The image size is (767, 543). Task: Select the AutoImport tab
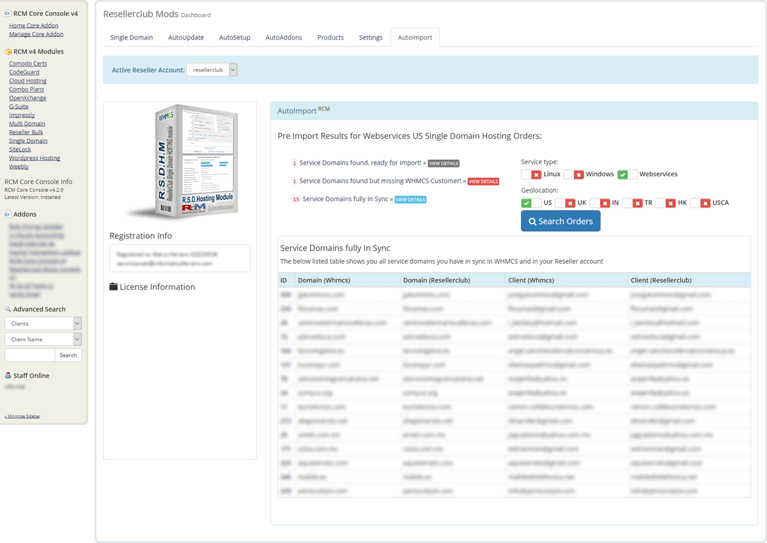tap(415, 38)
